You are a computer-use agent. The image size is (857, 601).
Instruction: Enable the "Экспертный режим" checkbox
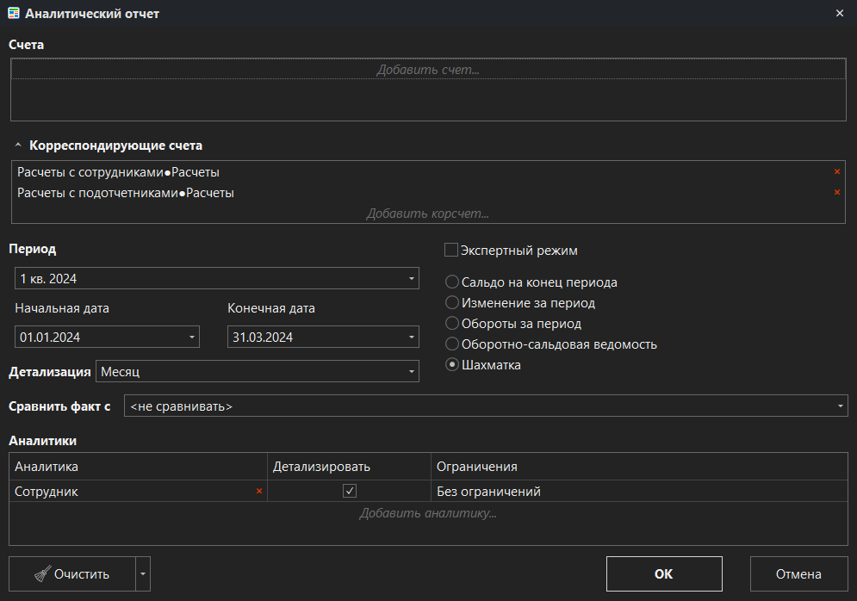[450, 250]
